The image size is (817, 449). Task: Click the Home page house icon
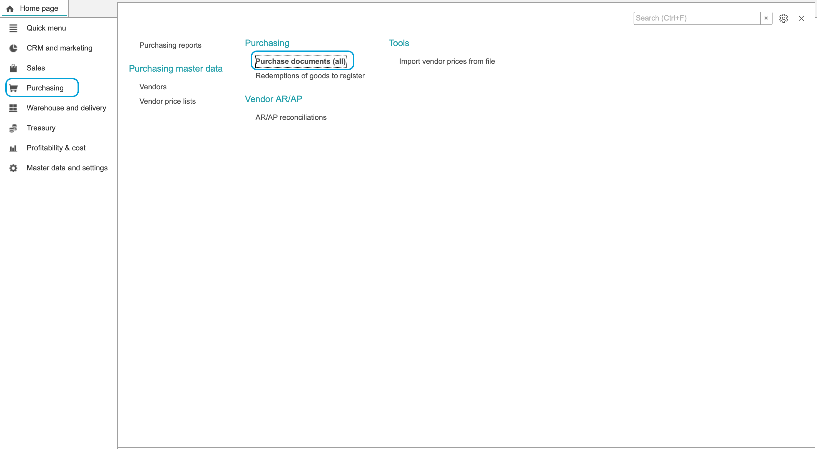[10, 9]
